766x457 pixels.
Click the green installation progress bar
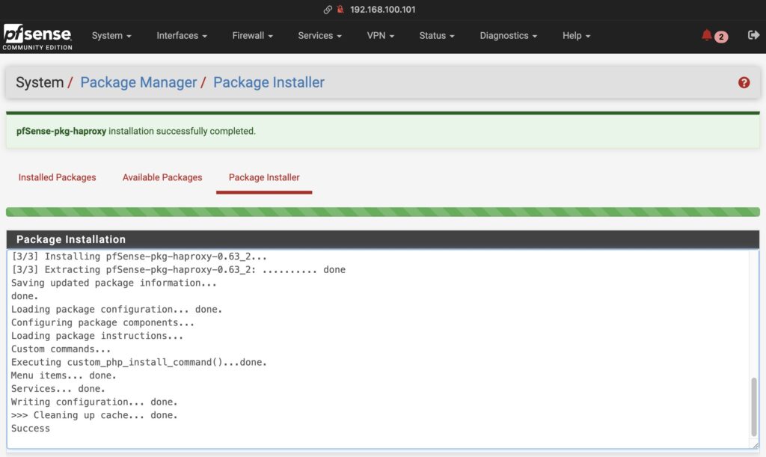coord(382,212)
